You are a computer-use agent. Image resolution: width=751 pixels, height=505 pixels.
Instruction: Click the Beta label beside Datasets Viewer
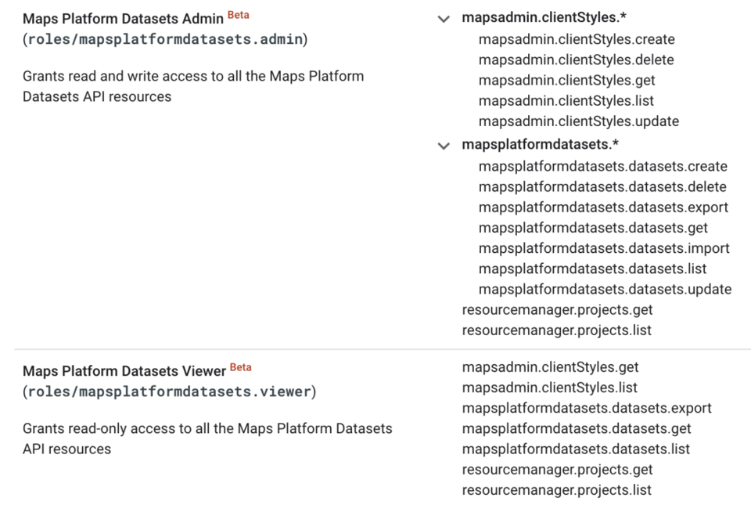pos(240,367)
